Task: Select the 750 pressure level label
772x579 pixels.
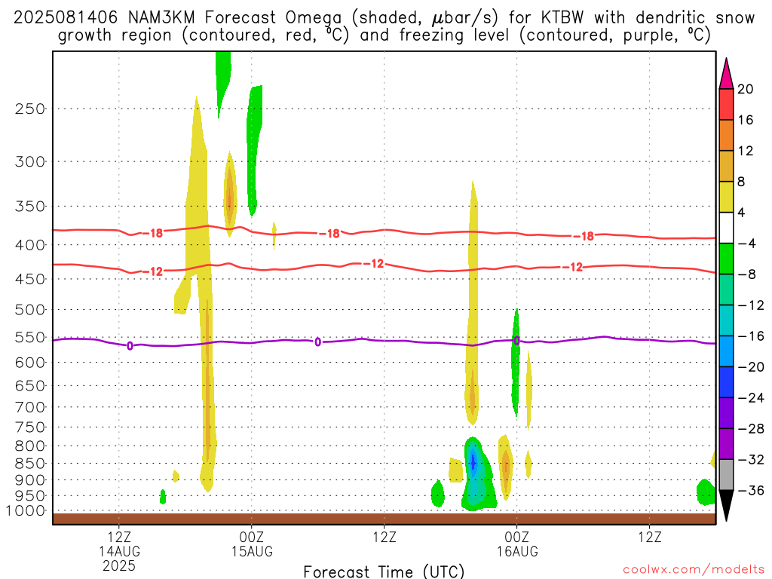Action: click(30, 427)
